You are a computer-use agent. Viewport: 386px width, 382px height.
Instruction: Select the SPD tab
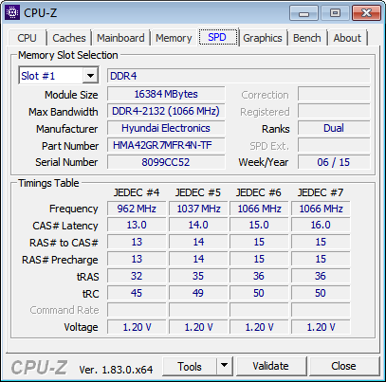point(217,37)
